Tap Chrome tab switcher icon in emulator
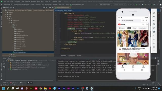The image size is (162, 91). pos(144,20)
